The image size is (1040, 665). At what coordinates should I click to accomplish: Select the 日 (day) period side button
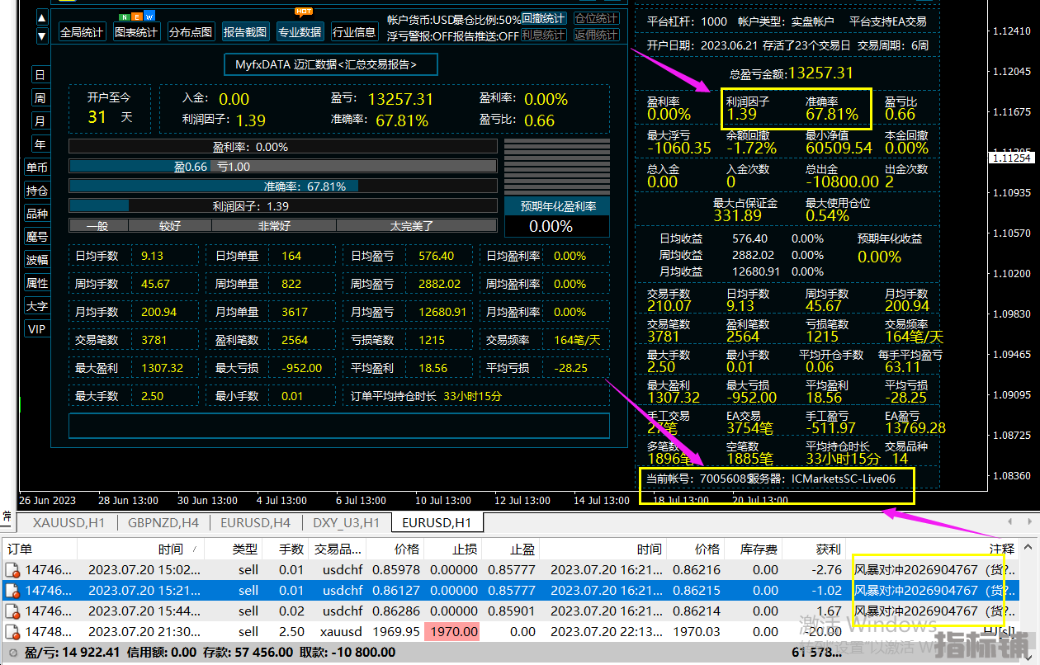tap(40, 75)
